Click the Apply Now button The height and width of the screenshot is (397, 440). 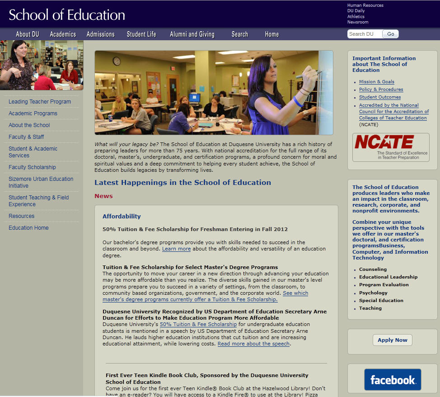(x=392, y=340)
